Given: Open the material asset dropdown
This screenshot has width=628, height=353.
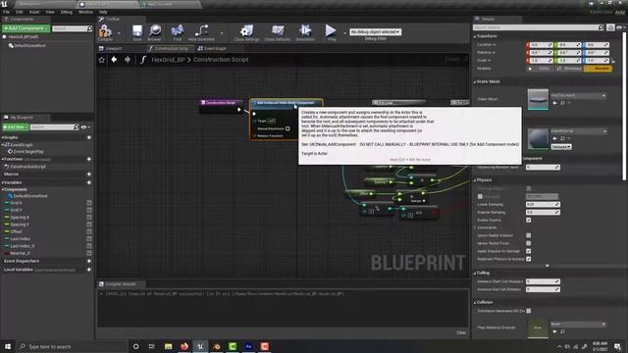Looking at the screenshot, I should (x=578, y=130).
